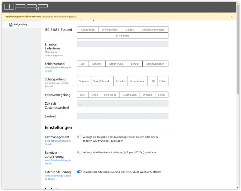This screenshot has width=241, height=191.
Task: Select 'Öffnend' in the Kabelverriegelung row
Action: (147, 94)
